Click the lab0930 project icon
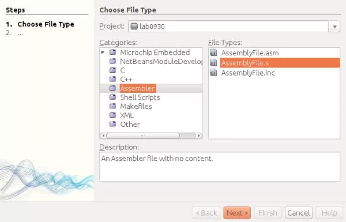Screen dimensions: 346x222 134,27
